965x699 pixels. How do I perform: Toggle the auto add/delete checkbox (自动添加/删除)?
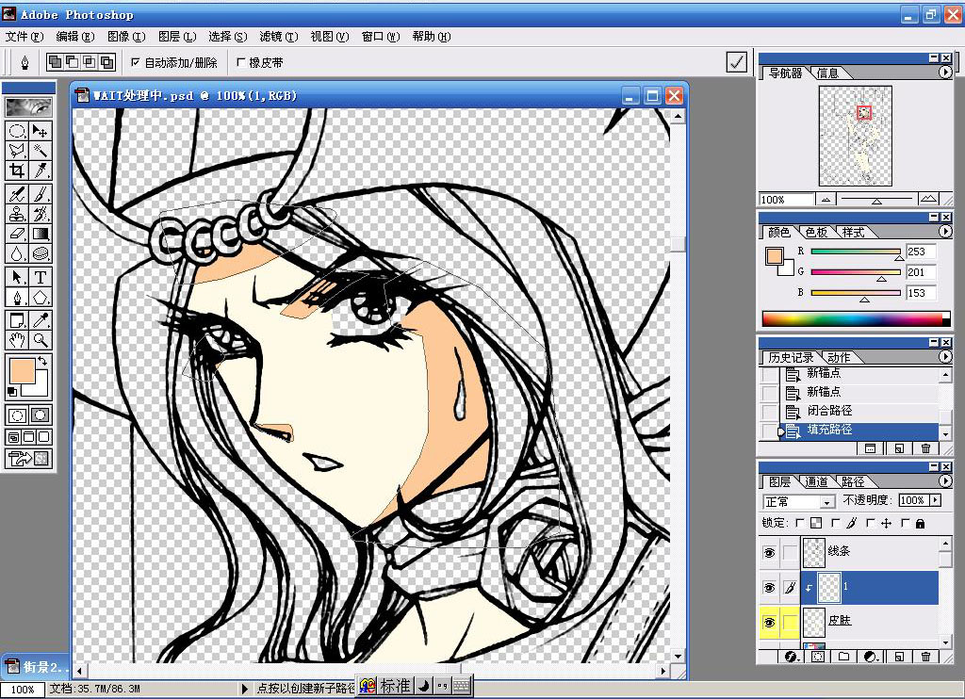[136, 62]
